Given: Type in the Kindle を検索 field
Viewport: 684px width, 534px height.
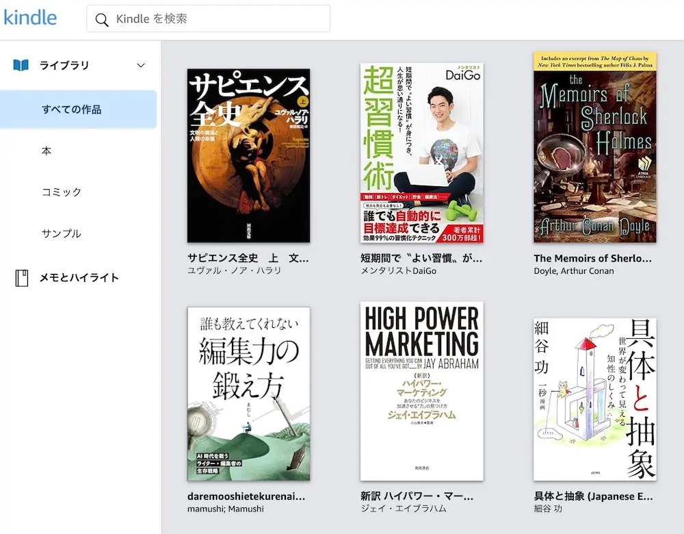Looking at the screenshot, I should (219, 19).
